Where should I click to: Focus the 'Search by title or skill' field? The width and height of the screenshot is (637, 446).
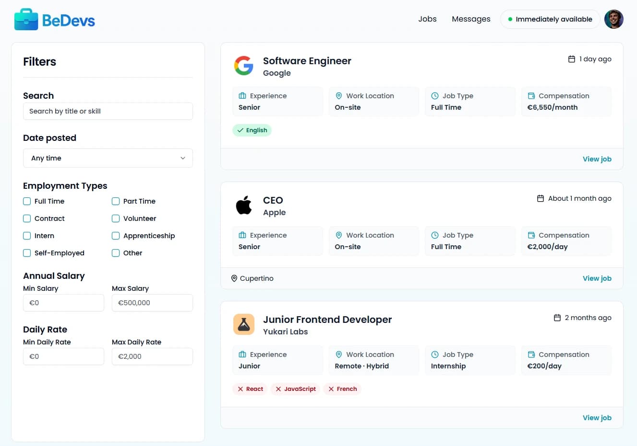[x=108, y=111]
